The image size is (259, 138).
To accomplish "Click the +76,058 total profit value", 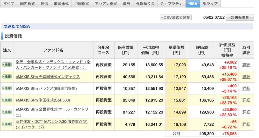I will (229, 134).
